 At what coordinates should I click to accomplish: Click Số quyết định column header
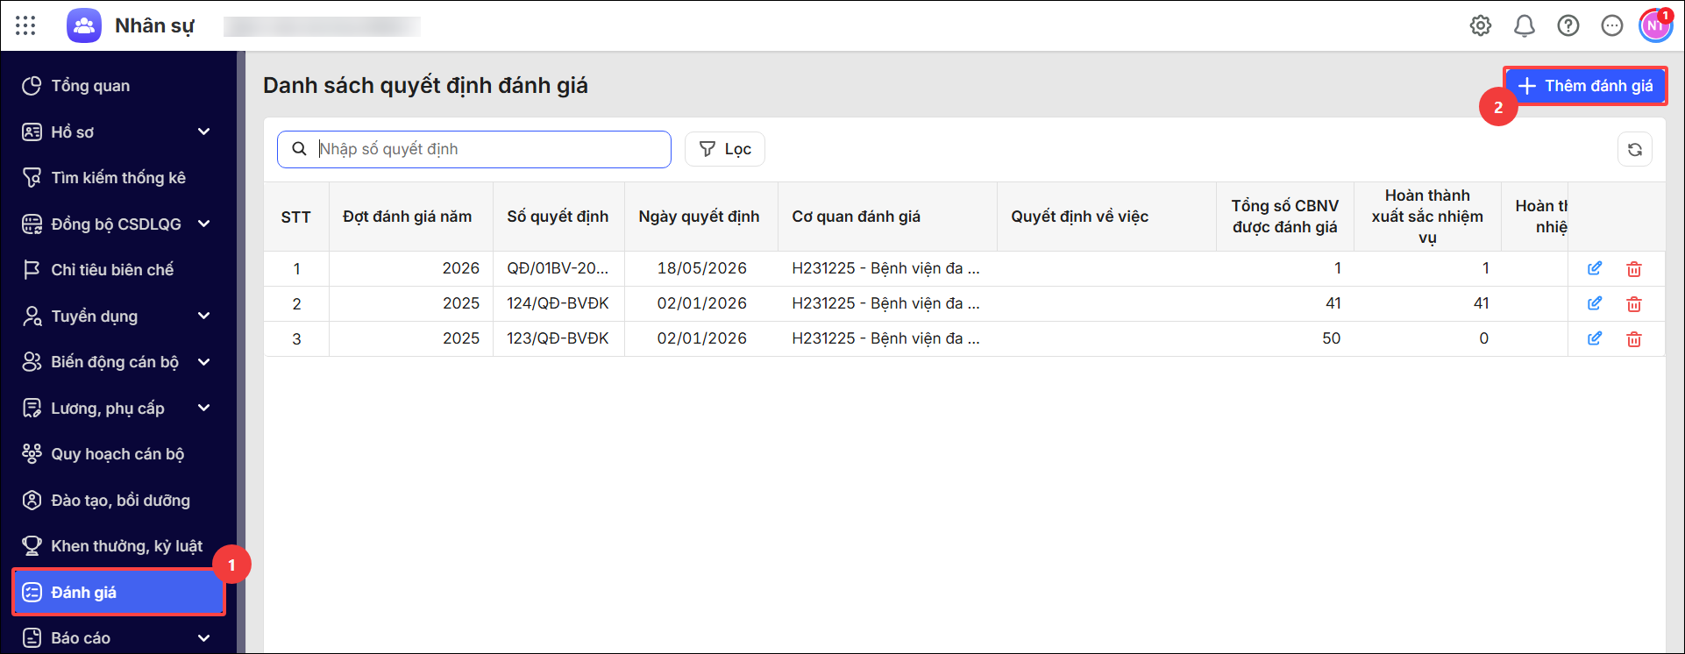click(558, 217)
